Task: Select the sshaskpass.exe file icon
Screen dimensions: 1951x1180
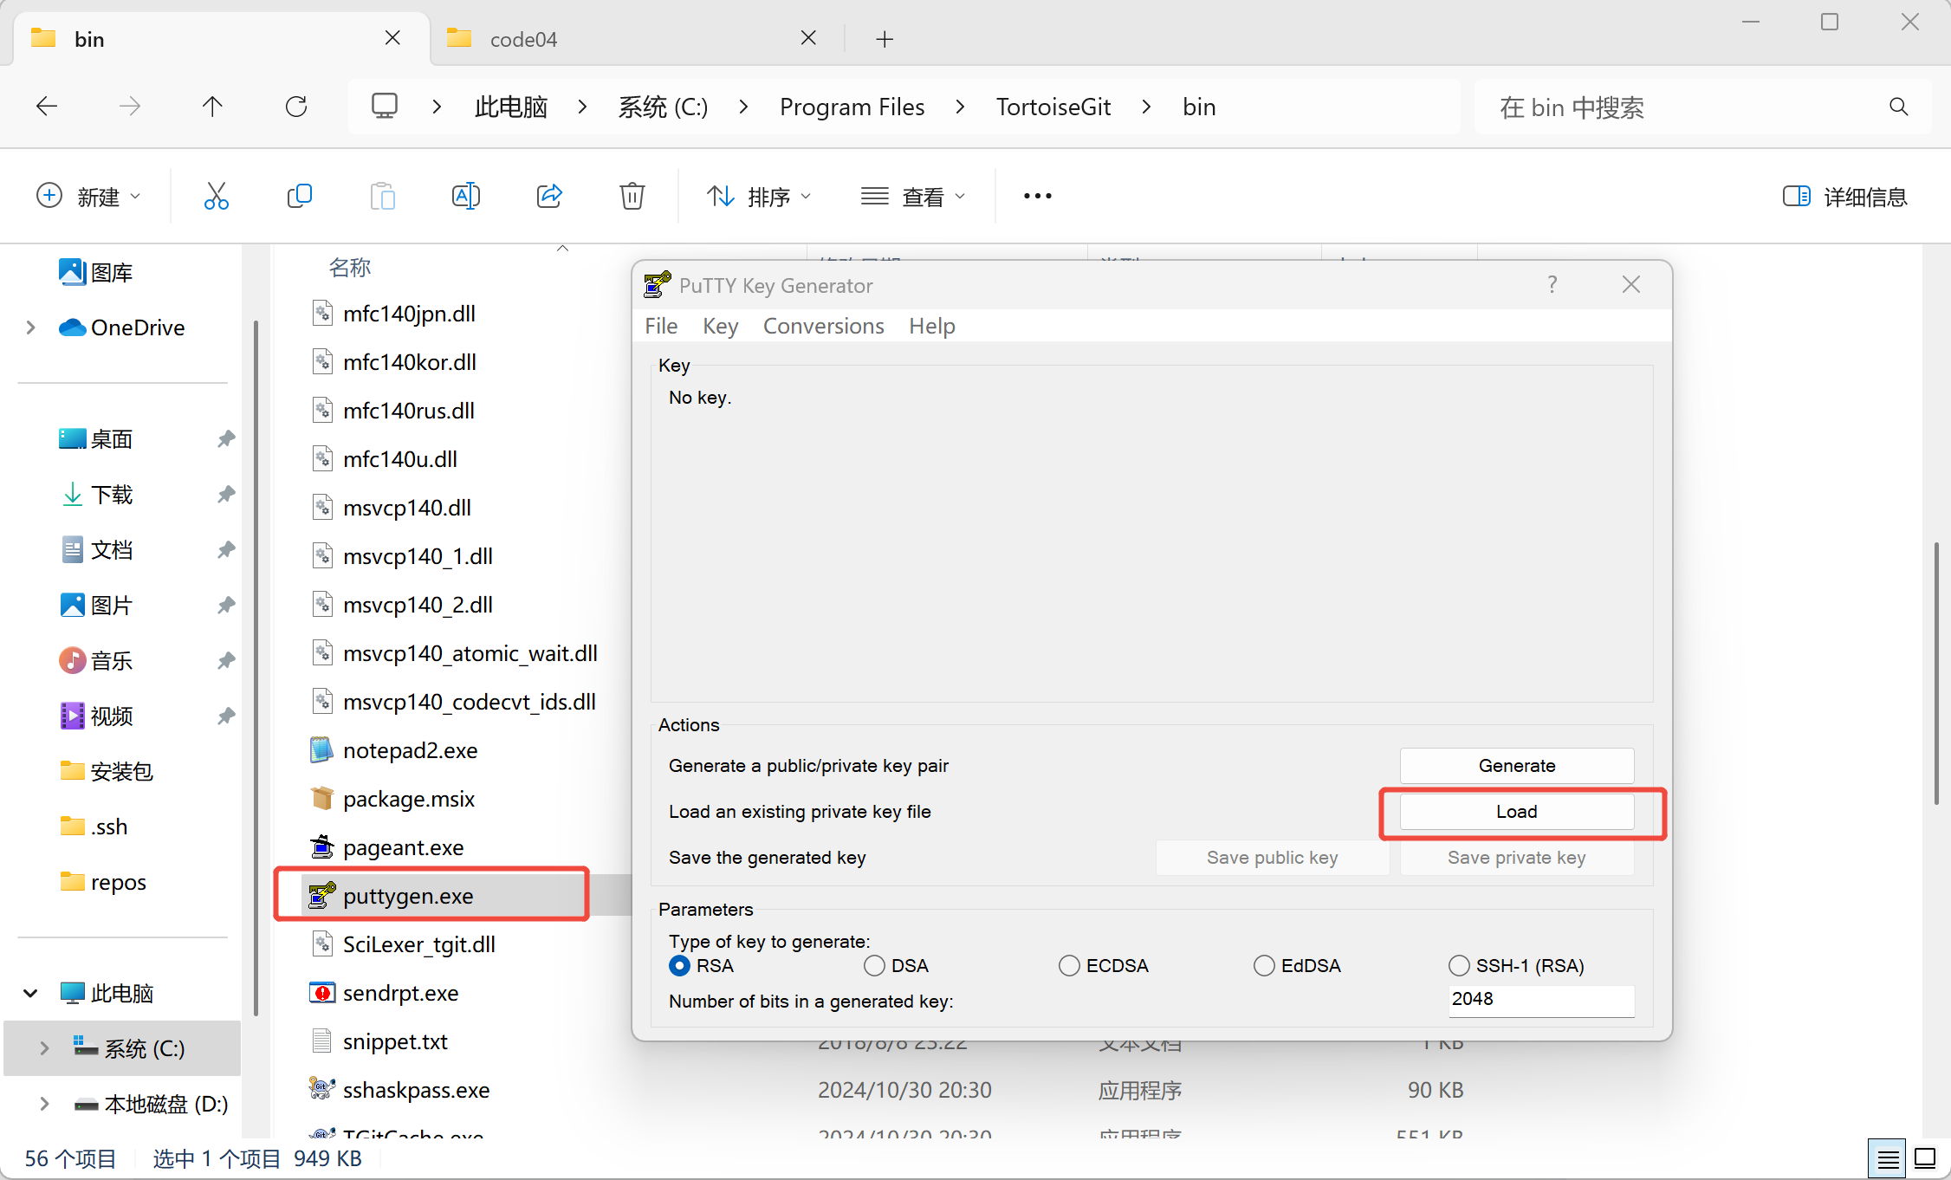Action: (x=322, y=1089)
